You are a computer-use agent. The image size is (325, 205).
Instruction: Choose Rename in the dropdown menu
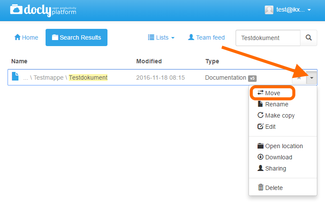pos(273,104)
